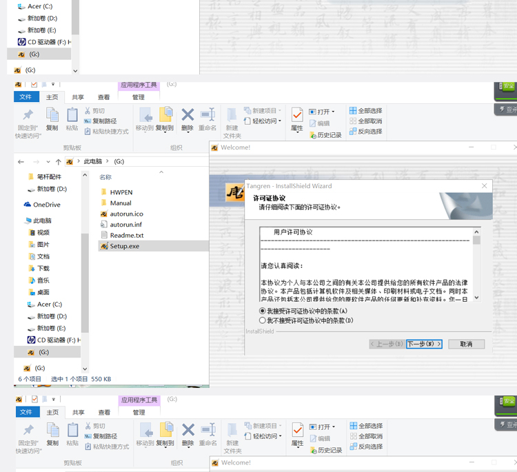
Task: Open the 下载 (Downloads) folder icon
Action: point(32,268)
